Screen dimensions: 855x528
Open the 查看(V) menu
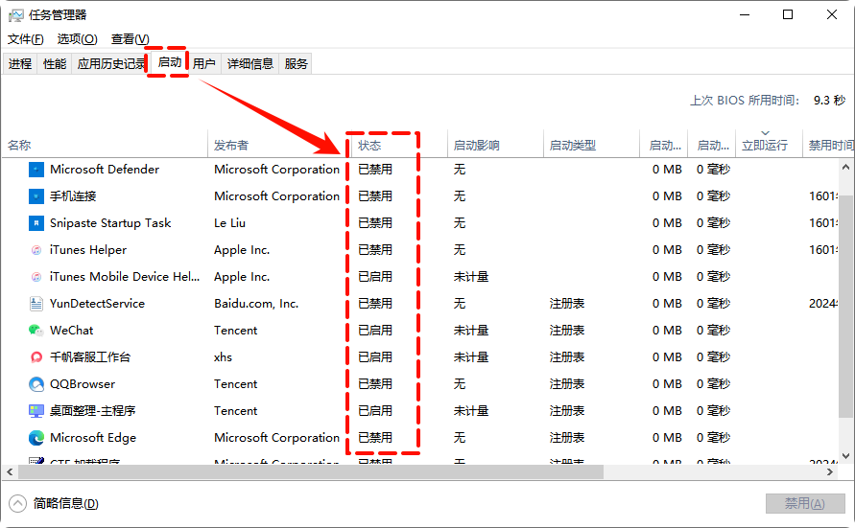click(x=130, y=39)
